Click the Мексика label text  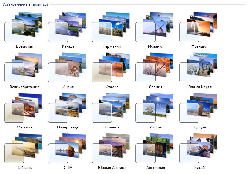point(24,127)
